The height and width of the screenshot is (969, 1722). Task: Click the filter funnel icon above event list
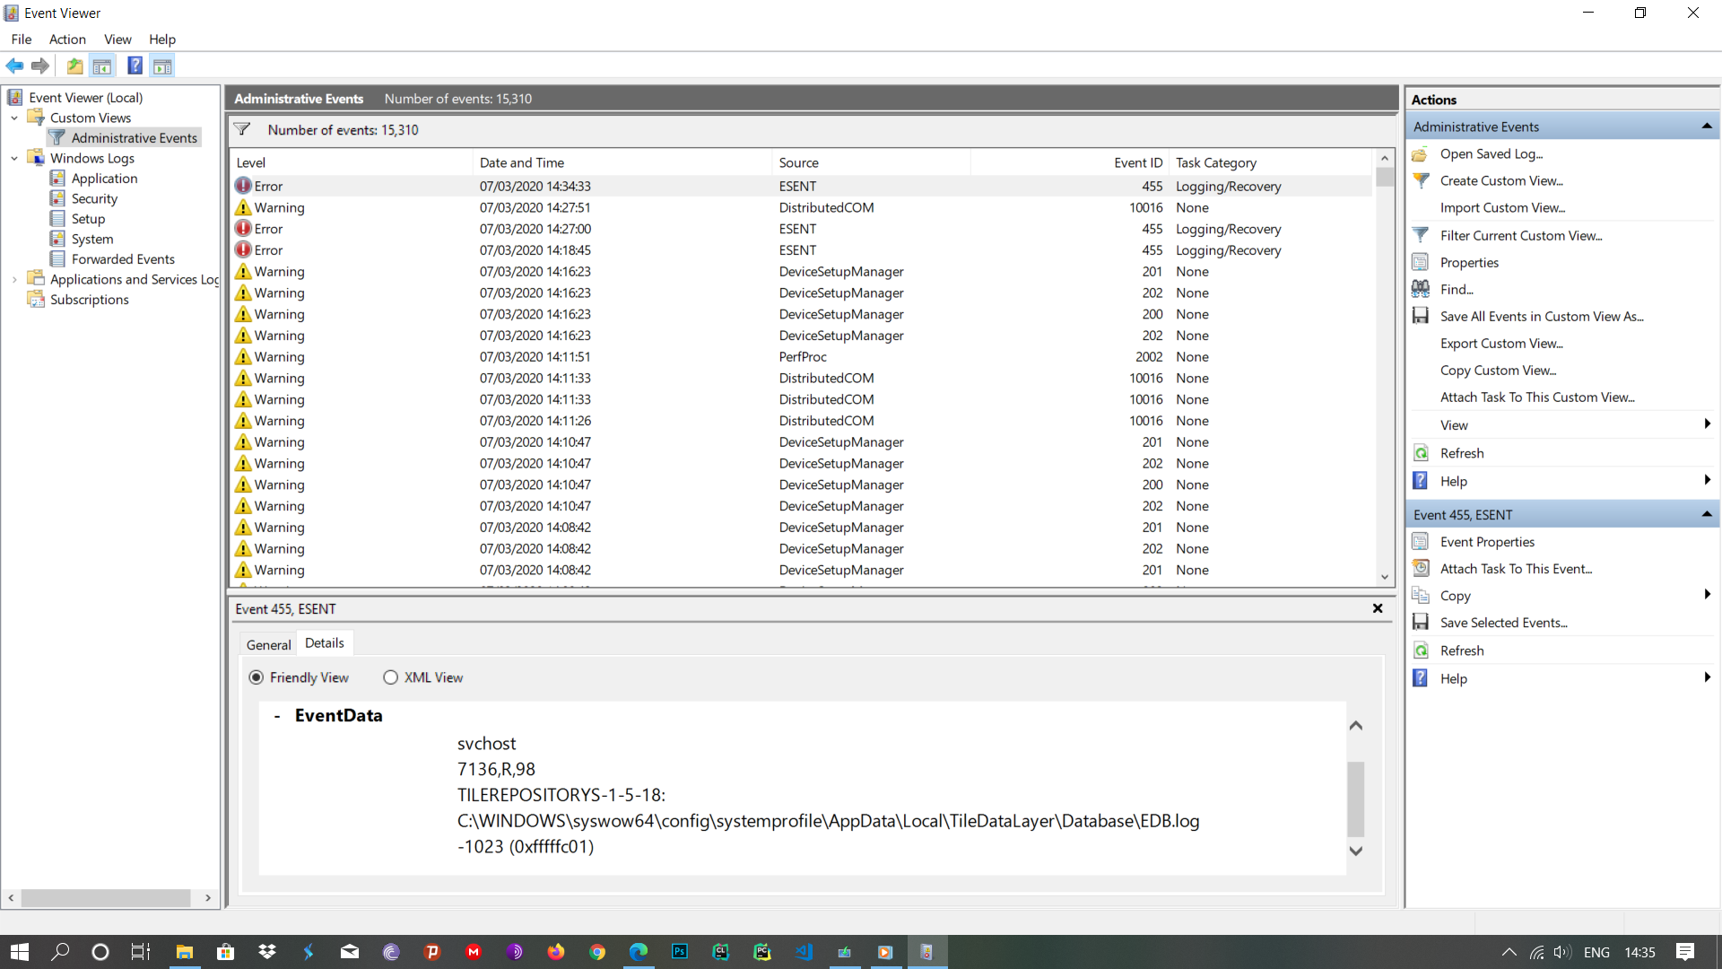[x=242, y=130]
